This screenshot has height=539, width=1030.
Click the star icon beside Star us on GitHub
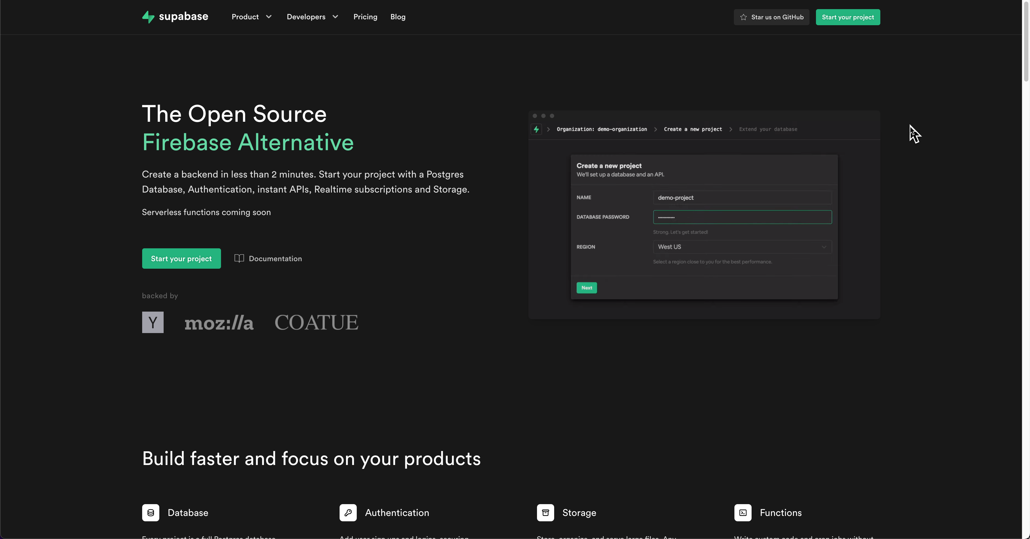[743, 17]
